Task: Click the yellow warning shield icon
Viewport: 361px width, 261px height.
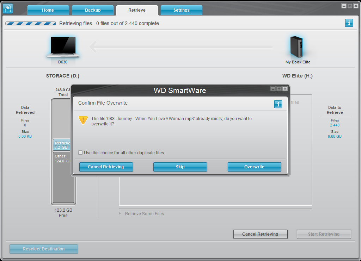Action: [83, 120]
